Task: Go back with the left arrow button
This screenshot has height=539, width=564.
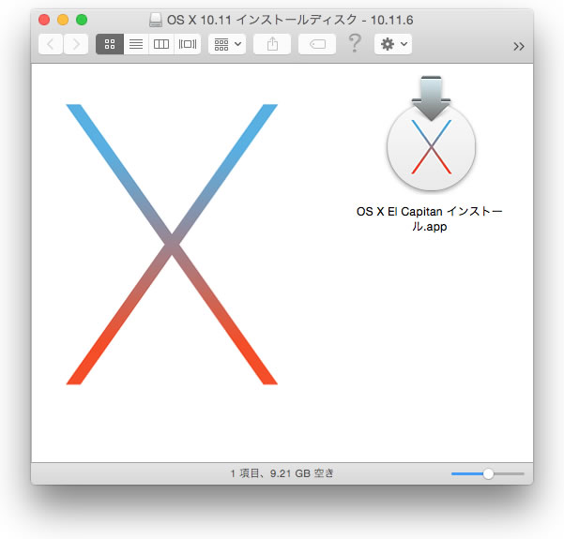Action: [x=51, y=44]
